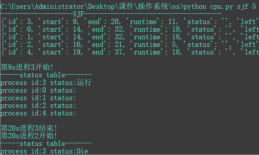This screenshot has width=259, height=155.
Task: Select the row for id 2 runtime 5
Action: tap(130, 45)
